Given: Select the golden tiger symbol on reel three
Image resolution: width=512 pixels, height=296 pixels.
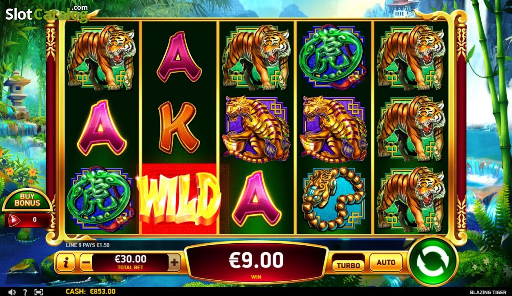Looking at the screenshot, I should pos(256,129).
